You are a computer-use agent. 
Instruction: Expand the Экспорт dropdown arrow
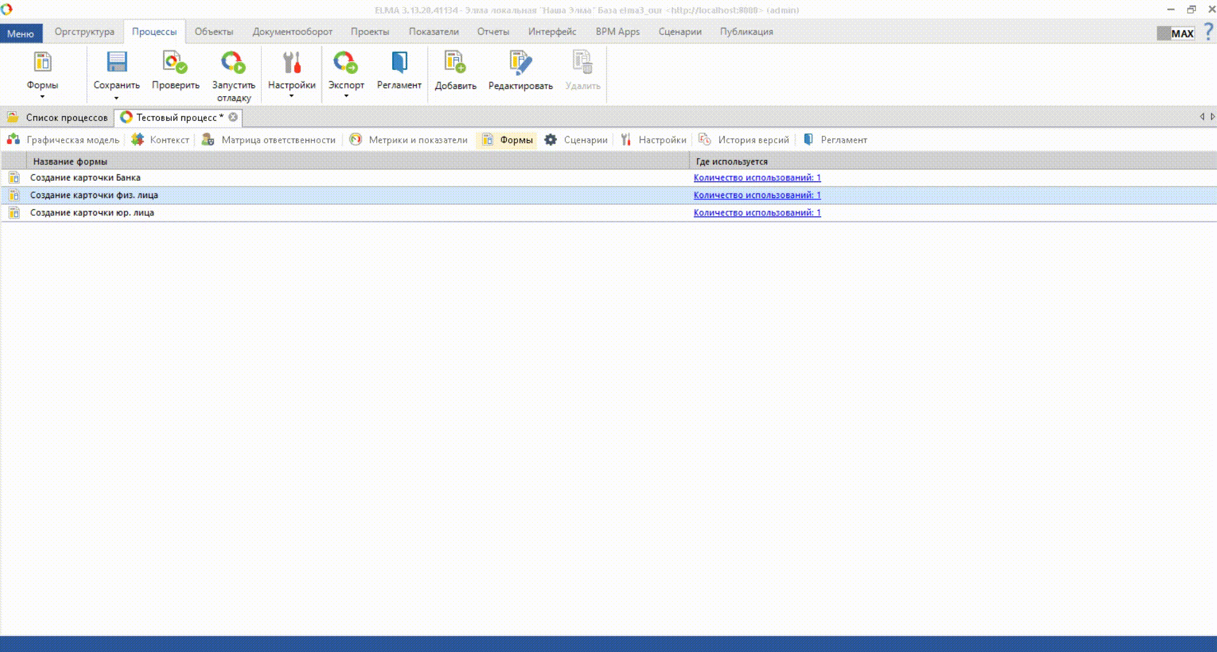(346, 96)
